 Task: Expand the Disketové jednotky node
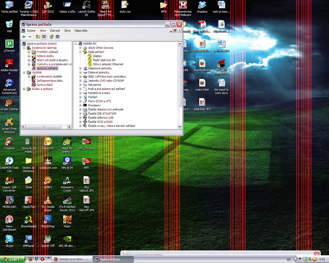(80, 68)
